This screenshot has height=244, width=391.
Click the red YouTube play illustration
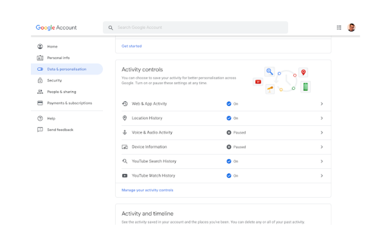pos(258,82)
